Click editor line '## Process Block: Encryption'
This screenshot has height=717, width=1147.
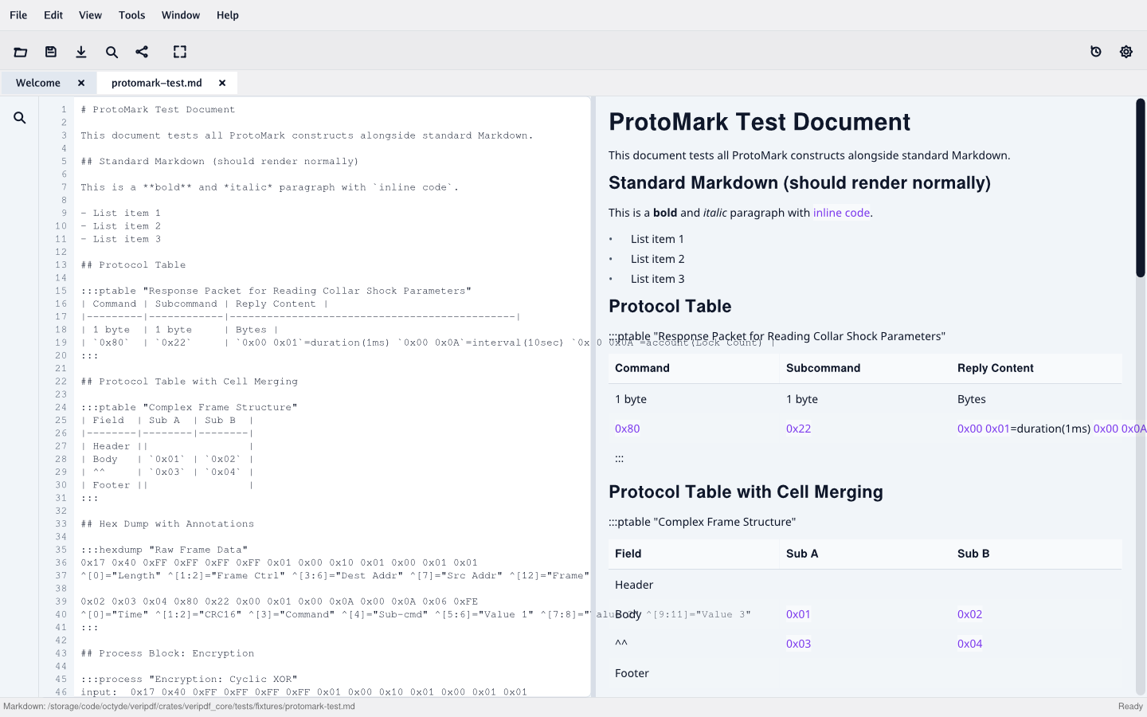(x=167, y=653)
